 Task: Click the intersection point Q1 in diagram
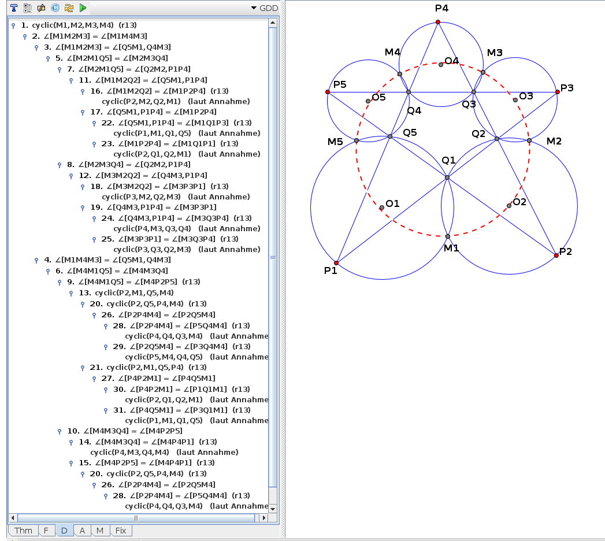(447, 177)
